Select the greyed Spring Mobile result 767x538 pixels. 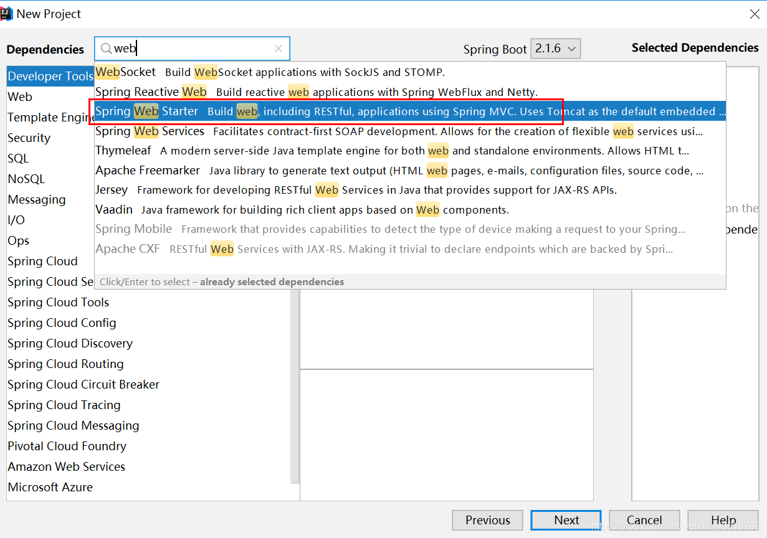point(410,229)
